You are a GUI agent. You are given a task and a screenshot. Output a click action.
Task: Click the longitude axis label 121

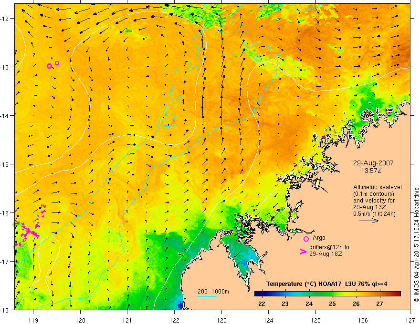(127, 320)
